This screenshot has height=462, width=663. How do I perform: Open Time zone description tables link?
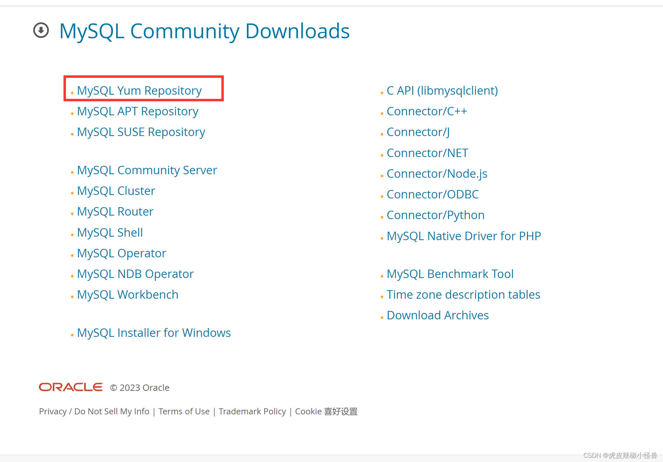pos(463,294)
